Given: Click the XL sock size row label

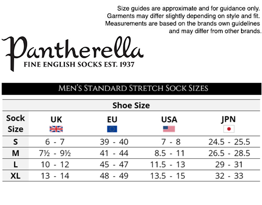Looking at the screenshot, I should coord(15,176).
